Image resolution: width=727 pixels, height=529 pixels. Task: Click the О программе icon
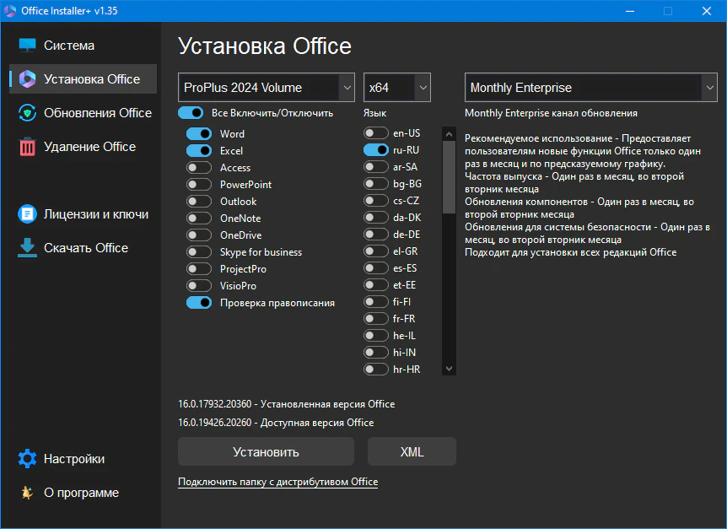tap(28, 493)
